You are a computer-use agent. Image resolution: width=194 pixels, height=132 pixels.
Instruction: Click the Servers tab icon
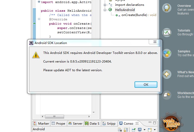coord(70,123)
